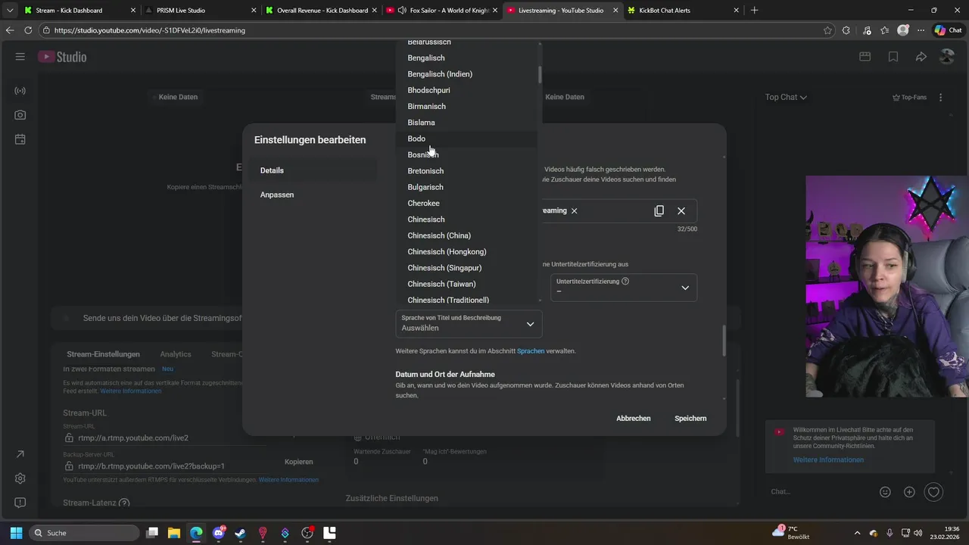This screenshot has height=545, width=969.
Task: Click the Windows taskbar Suche search box
Action: (86, 533)
